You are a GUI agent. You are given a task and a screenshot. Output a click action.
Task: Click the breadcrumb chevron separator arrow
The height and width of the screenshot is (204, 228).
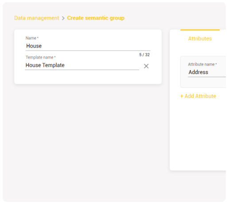tap(63, 18)
